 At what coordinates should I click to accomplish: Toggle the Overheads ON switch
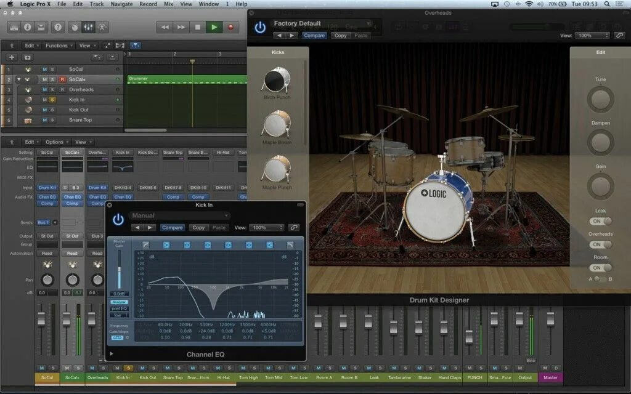tap(600, 244)
